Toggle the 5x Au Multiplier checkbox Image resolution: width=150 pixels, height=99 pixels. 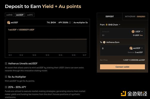click(x=6, y=77)
